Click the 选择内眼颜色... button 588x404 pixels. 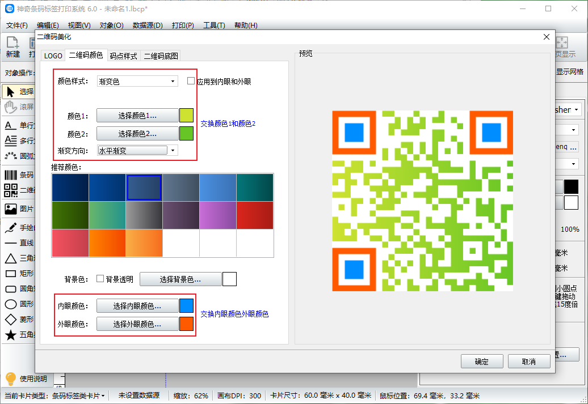pos(137,307)
